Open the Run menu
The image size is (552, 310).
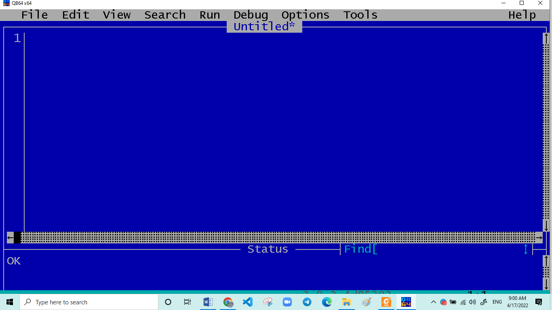tap(209, 15)
